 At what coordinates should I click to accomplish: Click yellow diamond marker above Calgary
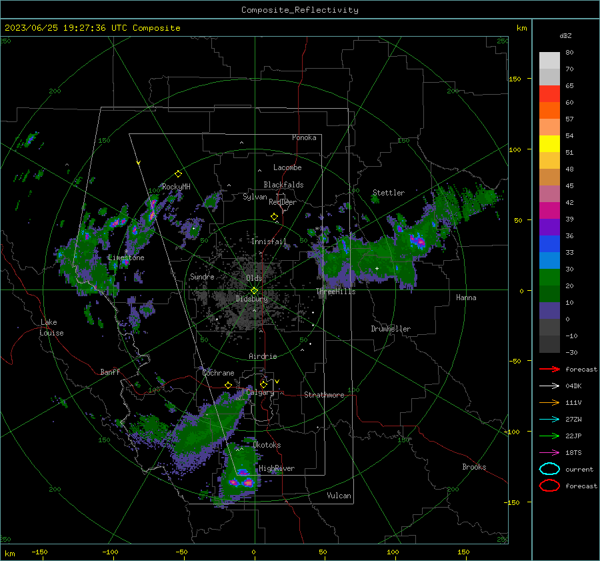263,384
